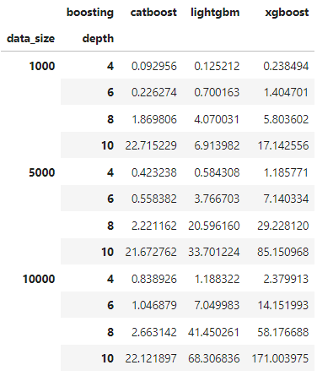Viewport: 317px width, 376px height.
Task: Click catboost value 2.663142
Action: [x=154, y=332]
